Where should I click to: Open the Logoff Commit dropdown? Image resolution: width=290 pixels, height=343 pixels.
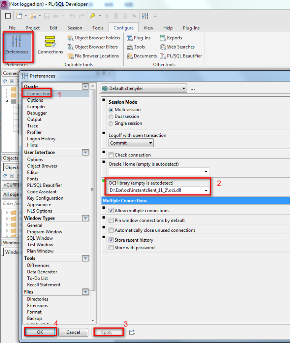pyautogui.click(x=131, y=143)
